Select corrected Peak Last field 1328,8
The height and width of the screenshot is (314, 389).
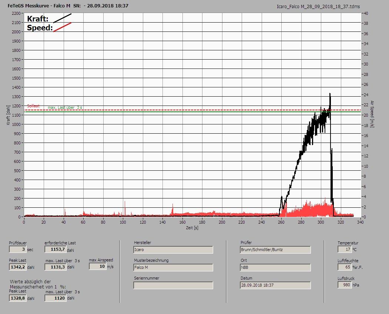(18, 298)
